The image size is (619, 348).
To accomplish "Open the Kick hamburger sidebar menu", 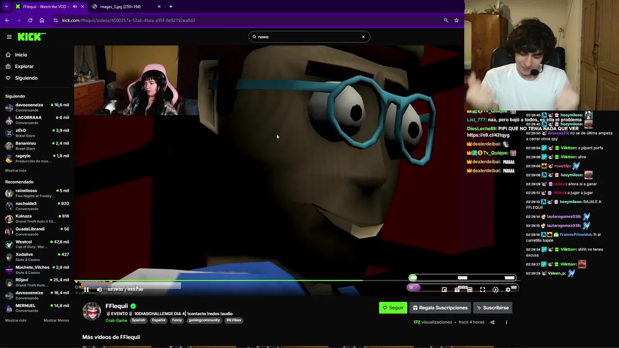I will 9,37.
